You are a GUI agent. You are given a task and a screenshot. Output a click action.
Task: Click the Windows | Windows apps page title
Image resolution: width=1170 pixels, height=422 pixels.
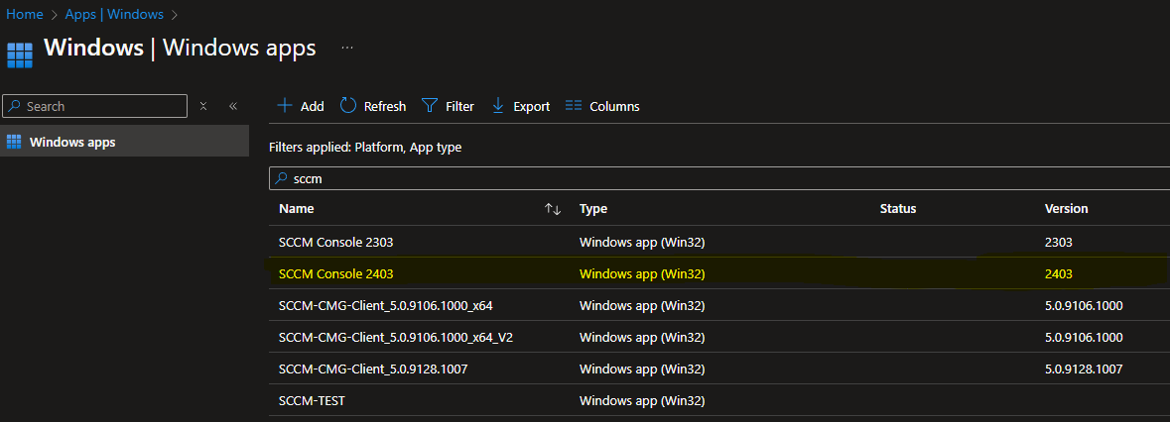pyautogui.click(x=180, y=48)
